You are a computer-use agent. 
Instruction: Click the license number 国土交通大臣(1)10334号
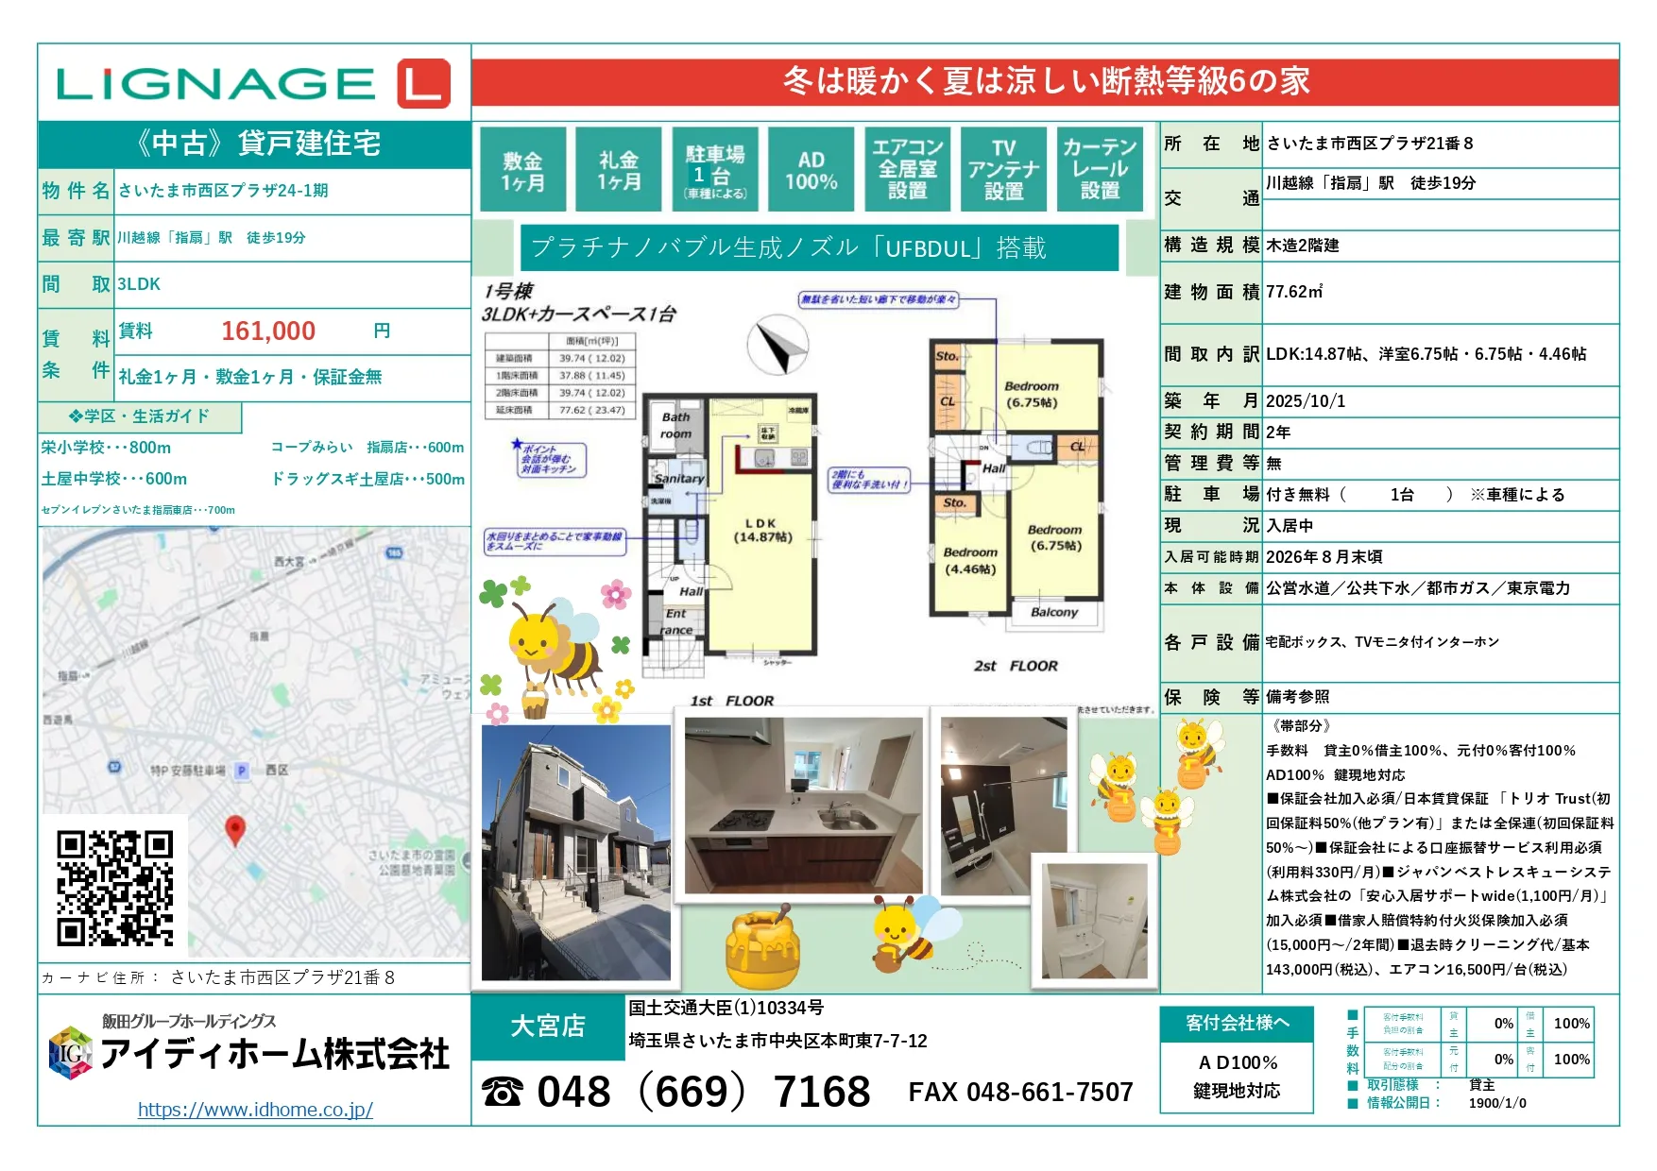point(726,1008)
